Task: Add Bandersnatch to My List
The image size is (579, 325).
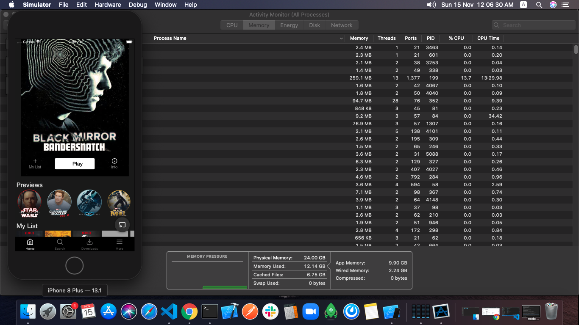Action: coord(35,164)
